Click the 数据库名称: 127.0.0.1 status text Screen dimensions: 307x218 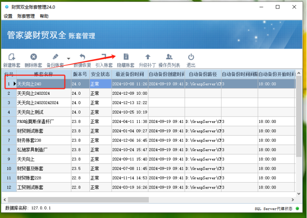tap(28, 208)
